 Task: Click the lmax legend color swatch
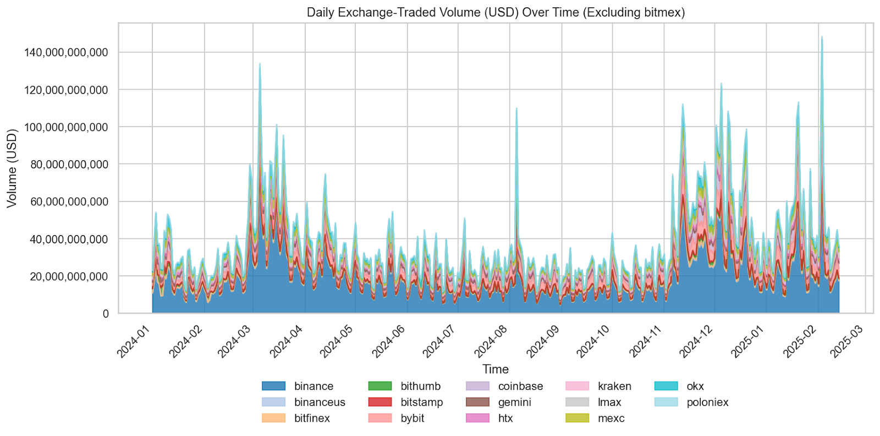pyautogui.click(x=577, y=402)
